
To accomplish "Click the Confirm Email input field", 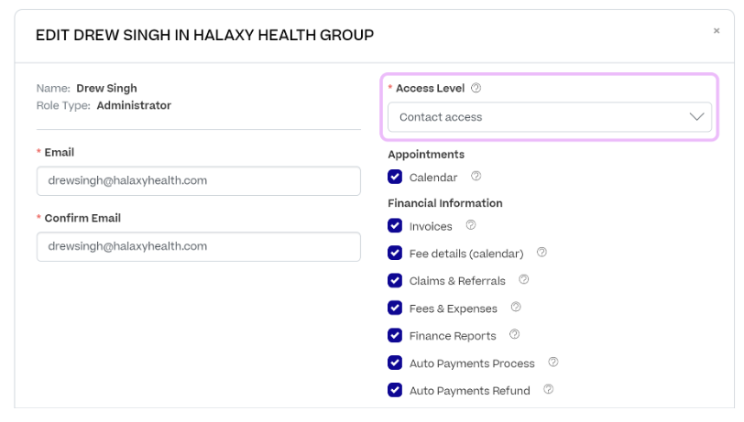I will [x=199, y=246].
